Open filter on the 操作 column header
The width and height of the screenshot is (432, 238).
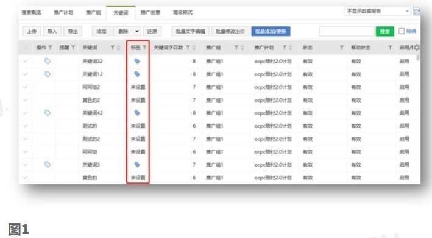pos(50,48)
